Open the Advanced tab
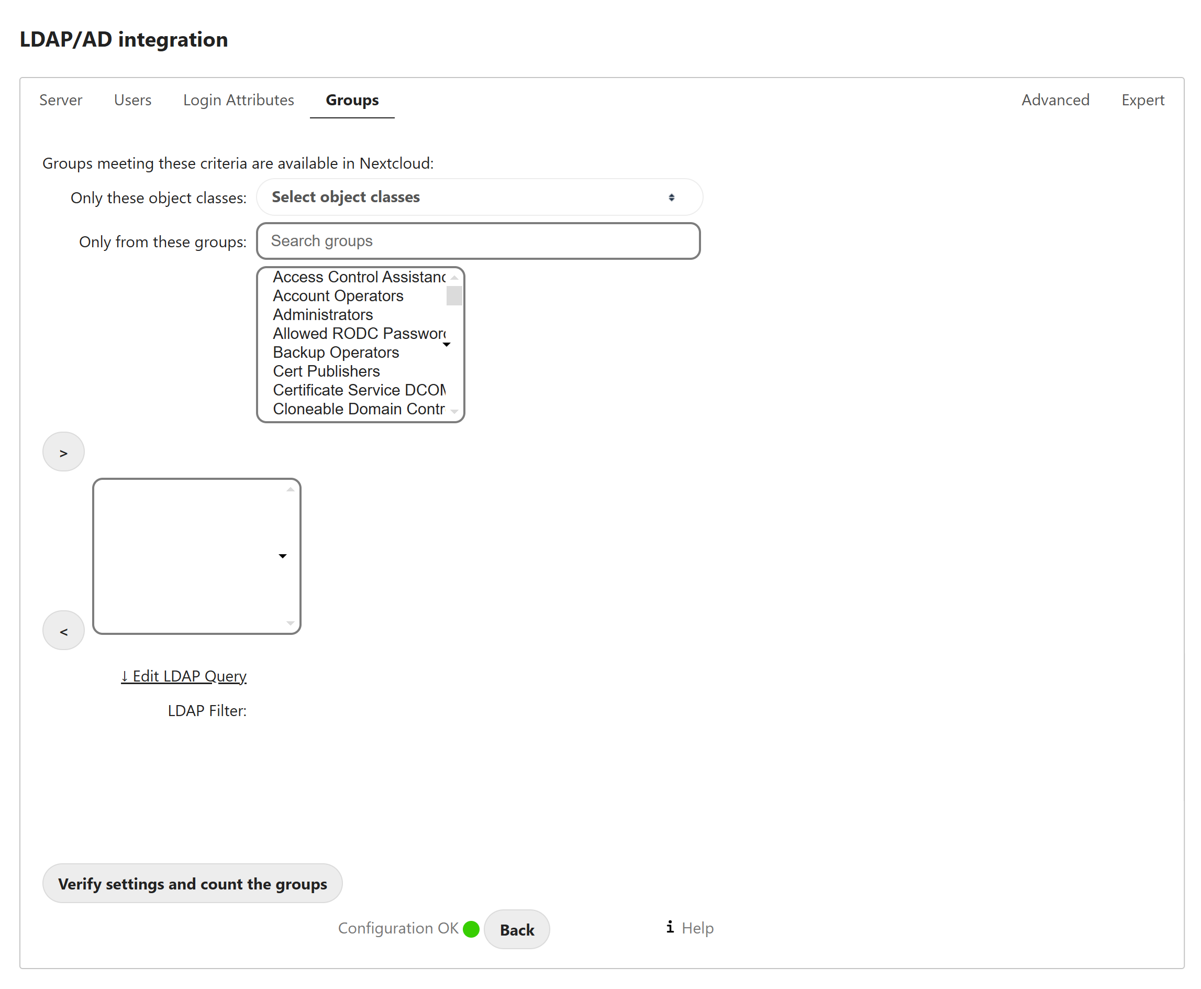 click(x=1054, y=100)
